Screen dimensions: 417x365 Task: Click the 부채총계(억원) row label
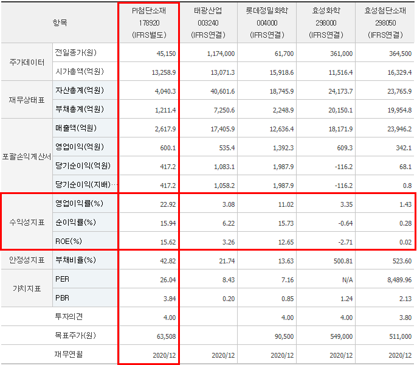tap(79, 109)
